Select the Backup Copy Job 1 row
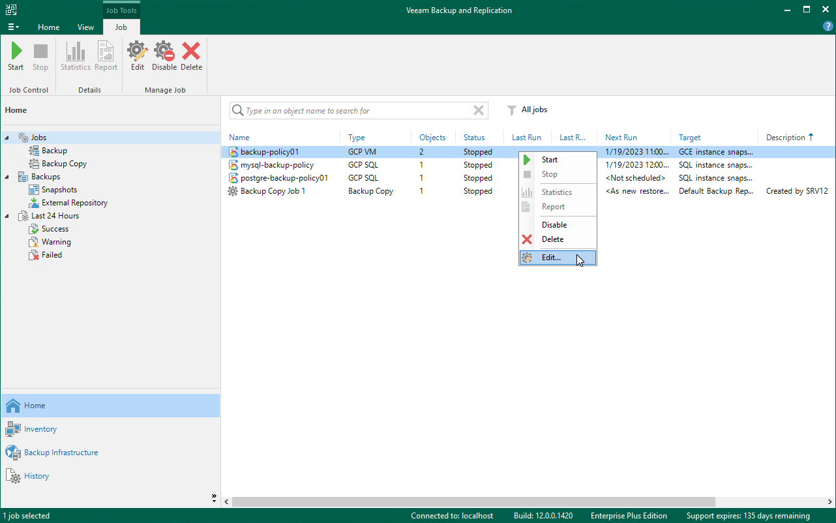Viewport: 836px width, 523px height. (x=528, y=191)
